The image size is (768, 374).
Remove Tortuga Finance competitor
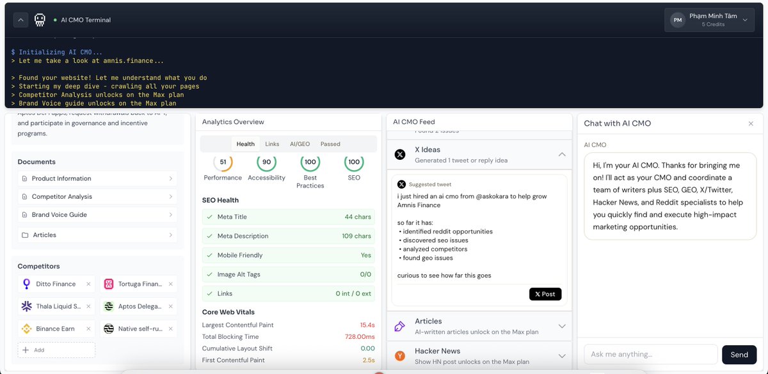click(170, 284)
